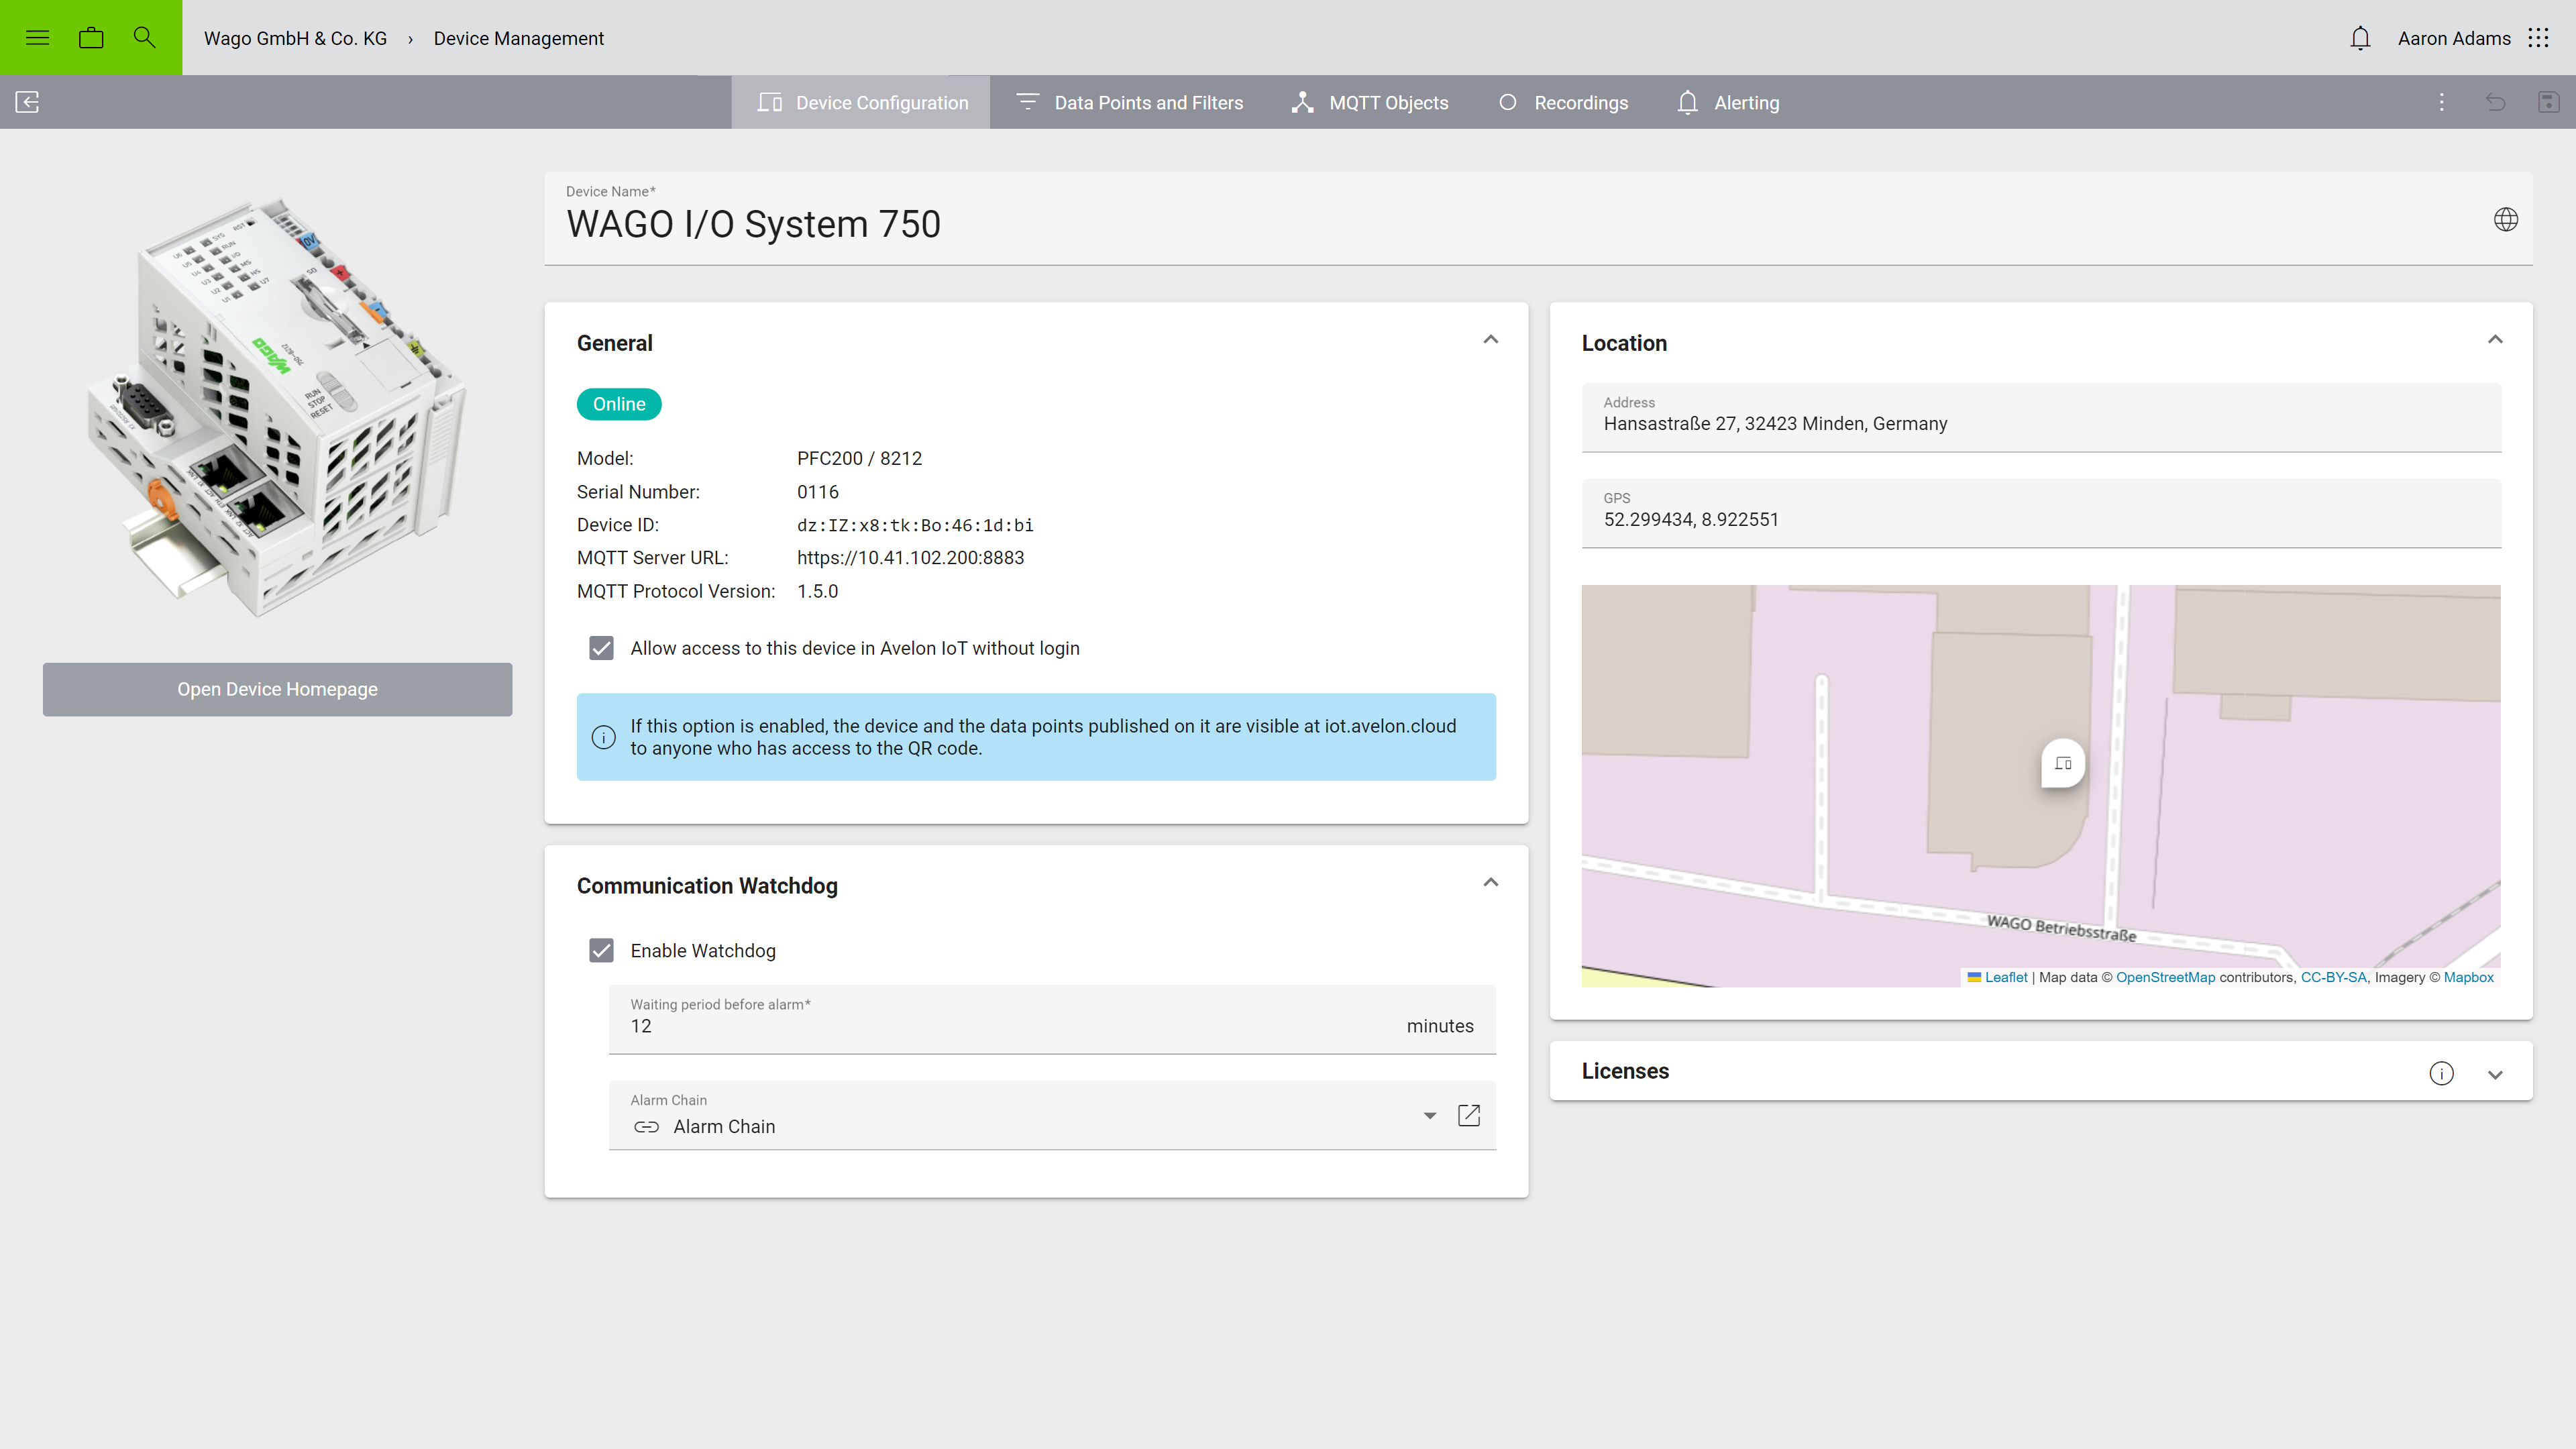Open the OpenStreetMap attribution link
Screen dimensions: 2576x1449
pyautogui.click(x=2165, y=977)
